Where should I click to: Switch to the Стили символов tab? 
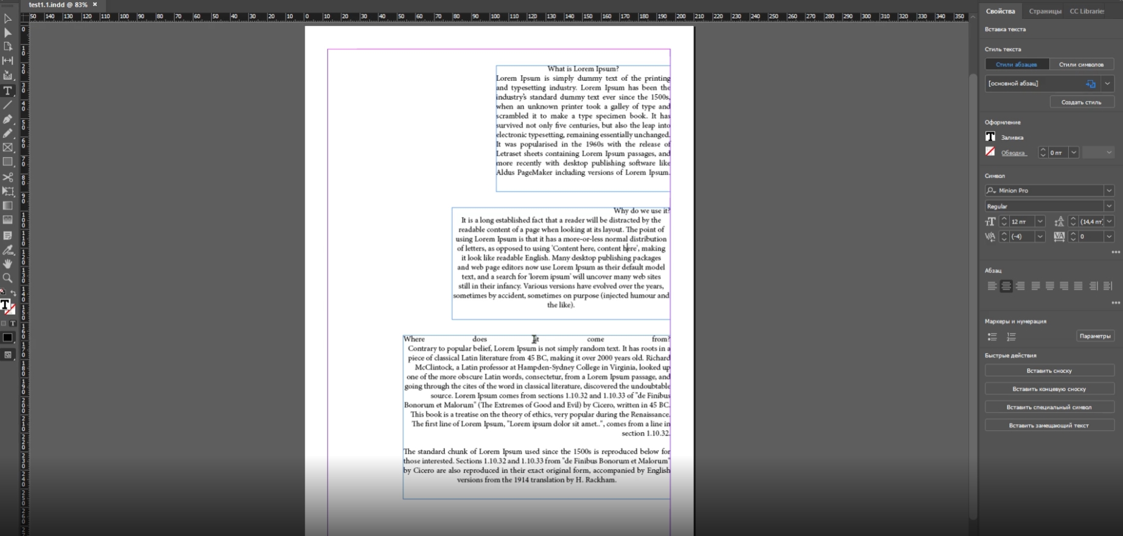1081,64
